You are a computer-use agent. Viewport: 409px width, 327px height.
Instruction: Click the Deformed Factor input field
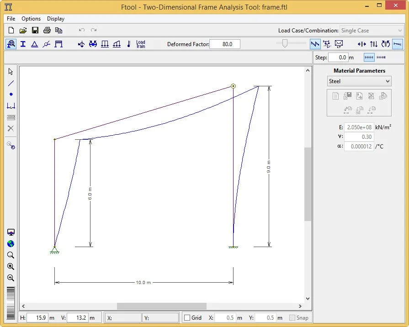click(225, 44)
